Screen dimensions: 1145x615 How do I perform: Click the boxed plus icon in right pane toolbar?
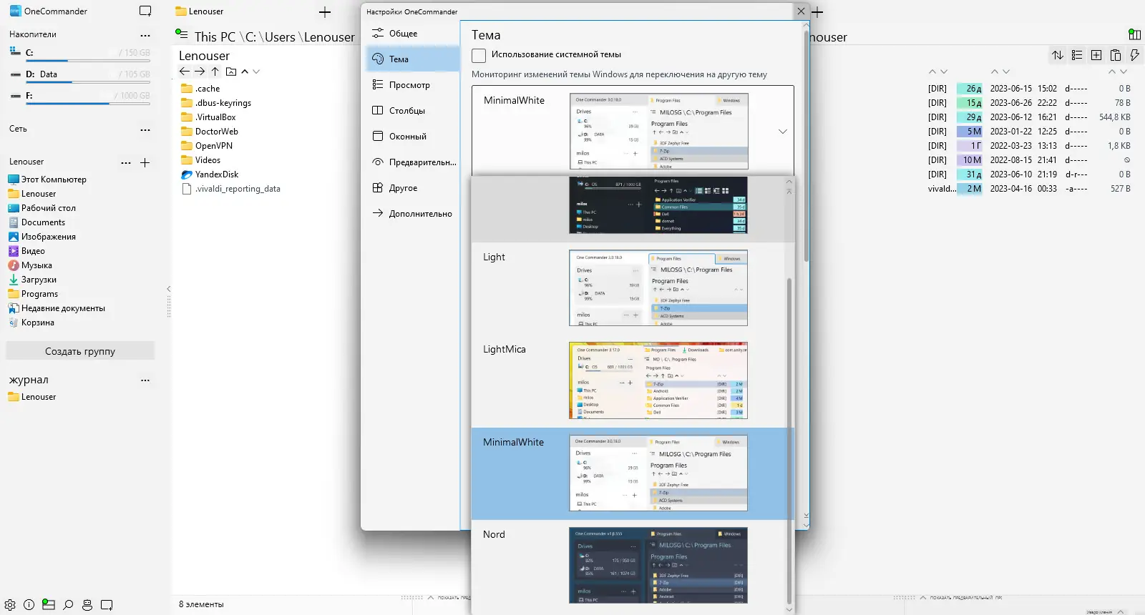[1096, 55]
